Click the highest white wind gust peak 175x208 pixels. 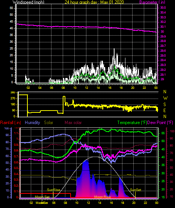(114, 49)
